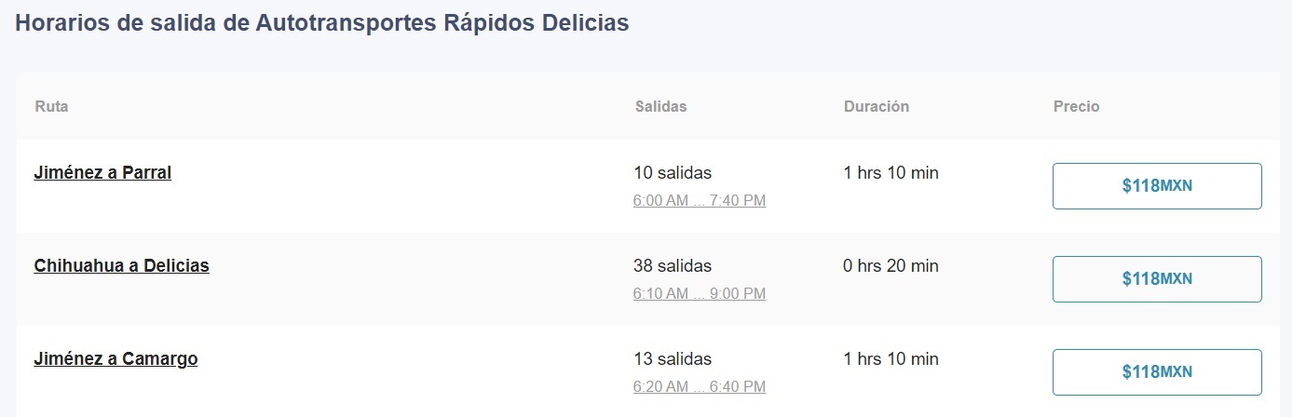Click the Ruta column header

(x=51, y=106)
